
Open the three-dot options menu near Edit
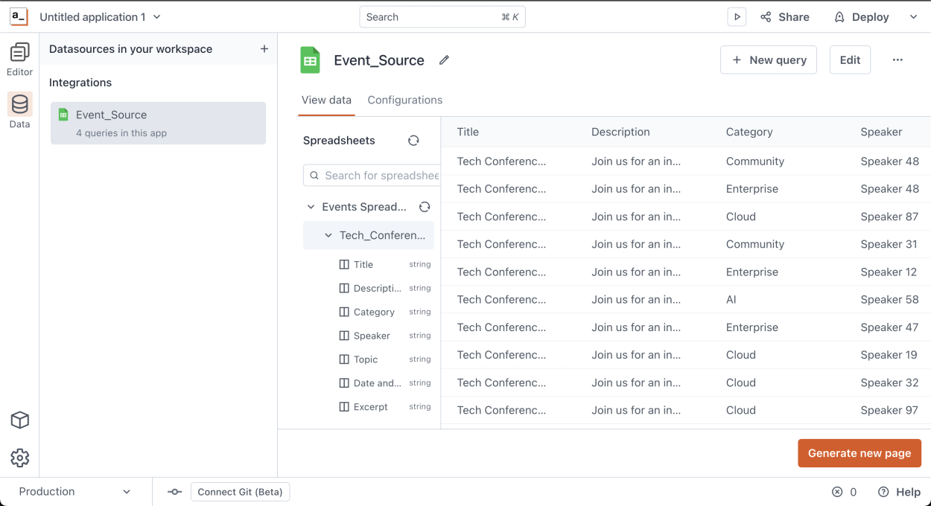pos(897,60)
